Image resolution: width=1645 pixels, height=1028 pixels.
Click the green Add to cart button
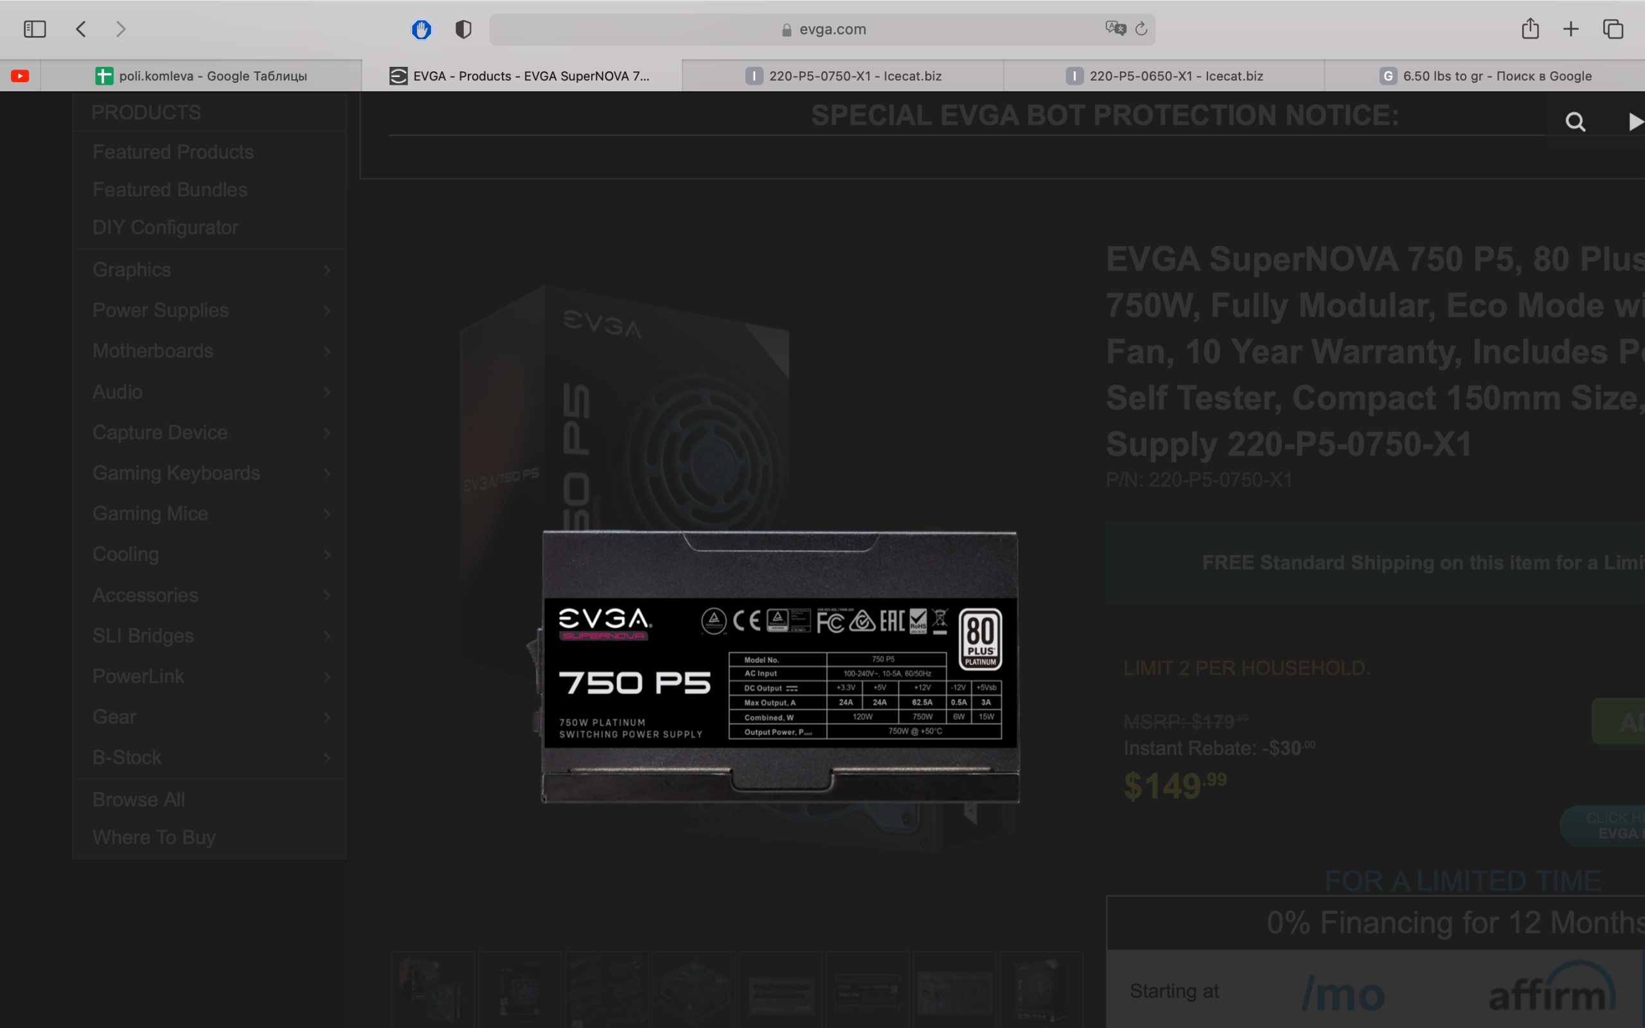[1619, 722]
